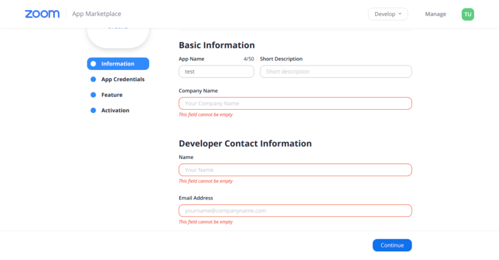Click the circle bullet beside Information

click(94, 64)
